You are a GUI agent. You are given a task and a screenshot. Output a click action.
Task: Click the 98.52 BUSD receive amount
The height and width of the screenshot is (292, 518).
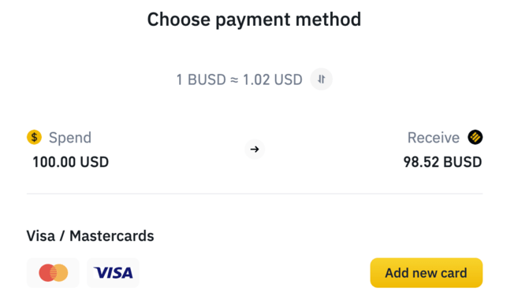pos(442,162)
